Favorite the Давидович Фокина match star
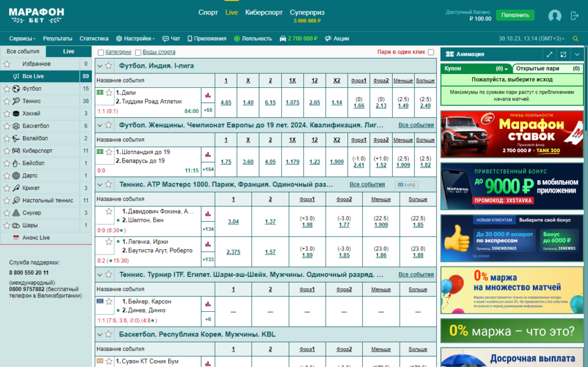The width and height of the screenshot is (588, 367). 109,211
